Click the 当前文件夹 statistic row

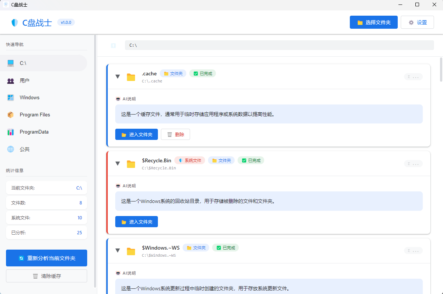click(47, 188)
